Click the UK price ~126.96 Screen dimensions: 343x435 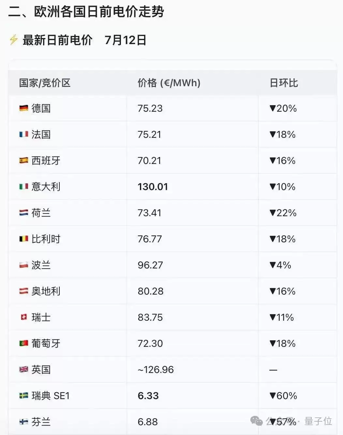(x=156, y=370)
